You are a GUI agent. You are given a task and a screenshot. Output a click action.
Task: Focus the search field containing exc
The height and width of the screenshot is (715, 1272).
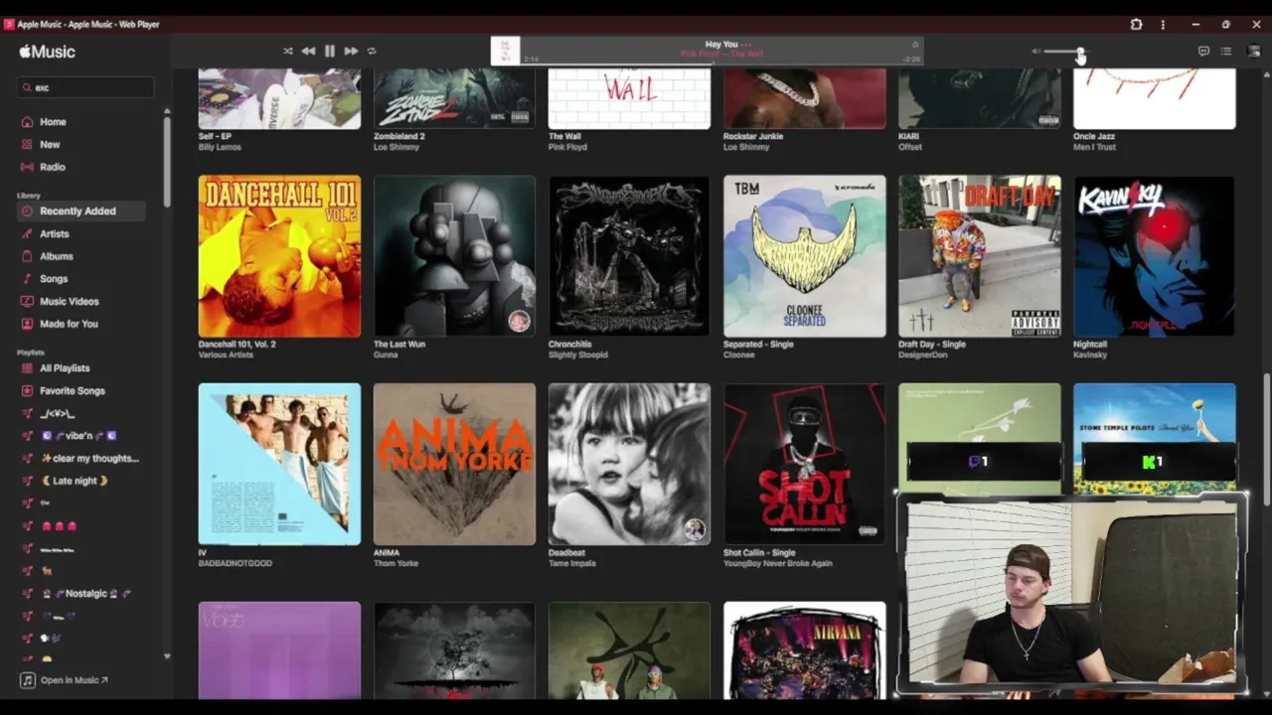pyautogui.click(x=86, y=87)
